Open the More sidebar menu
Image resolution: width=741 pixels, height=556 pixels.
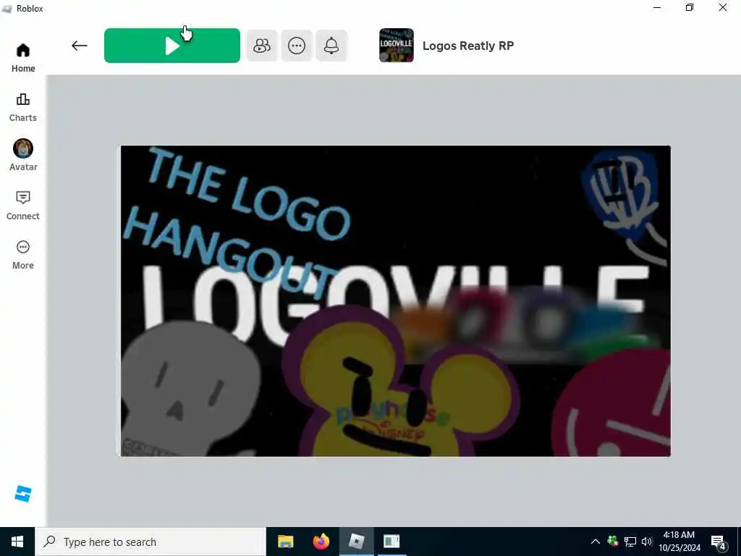pyautogui.click(x=23, y=255)
